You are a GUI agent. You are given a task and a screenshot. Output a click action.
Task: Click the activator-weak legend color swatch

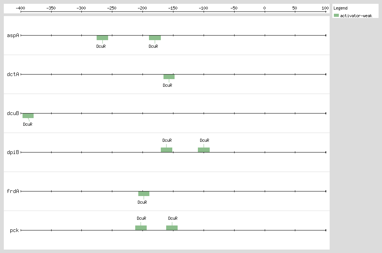(336, 15)
